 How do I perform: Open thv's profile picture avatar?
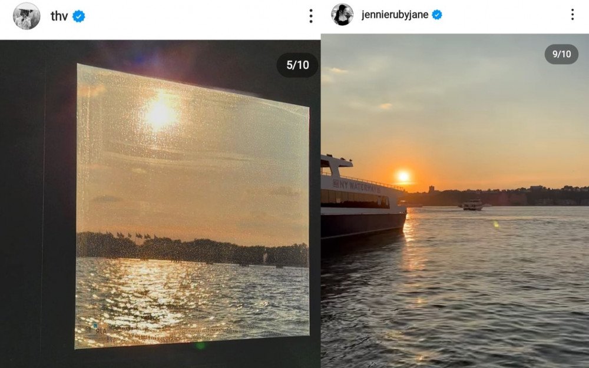click(27, 16)
